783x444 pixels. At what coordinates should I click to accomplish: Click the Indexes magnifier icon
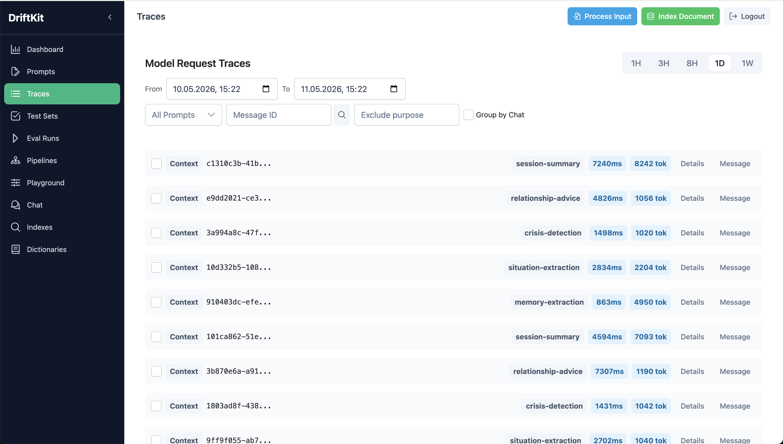pyautogui.click(x=15, y=227)
